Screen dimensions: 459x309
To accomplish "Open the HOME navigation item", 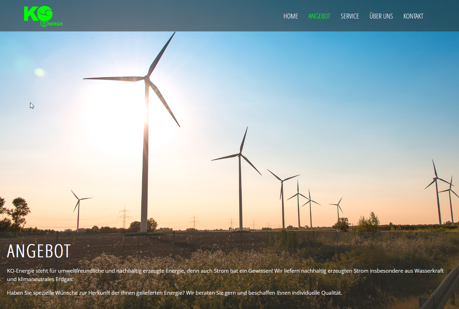I will click(x=291, y=16).
